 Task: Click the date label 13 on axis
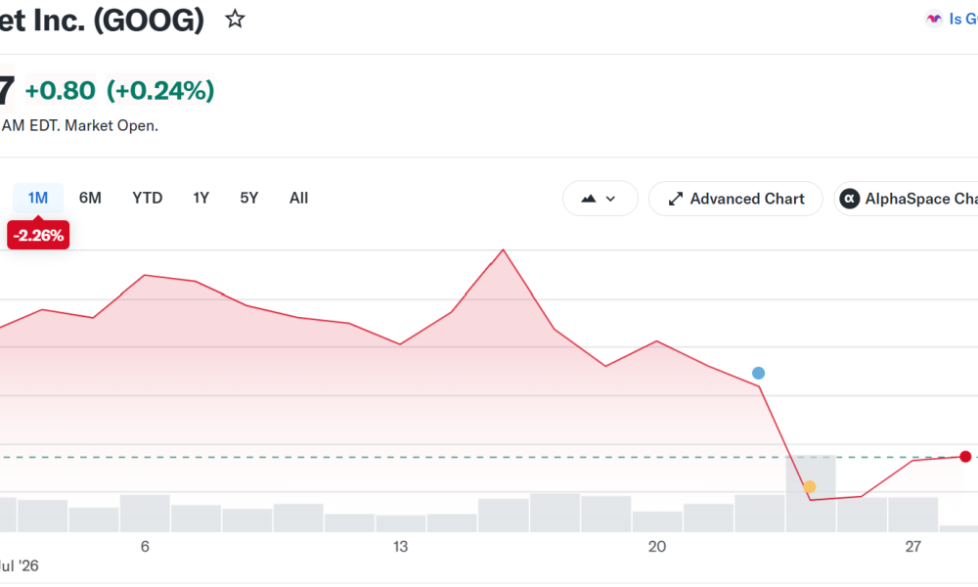[400, 547]
